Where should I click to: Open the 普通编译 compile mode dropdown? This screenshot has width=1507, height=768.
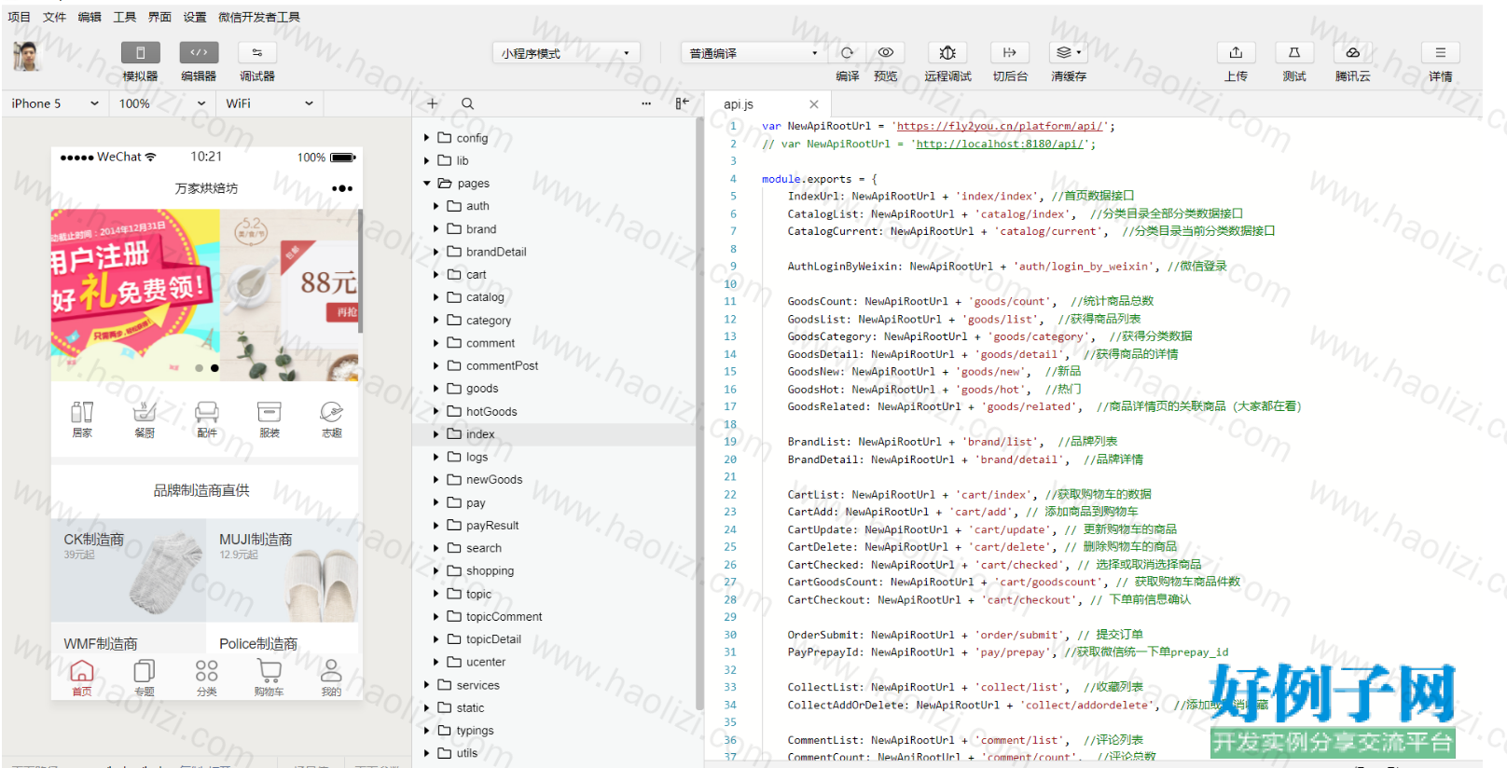pyautogui.click(x=753, y=53)
